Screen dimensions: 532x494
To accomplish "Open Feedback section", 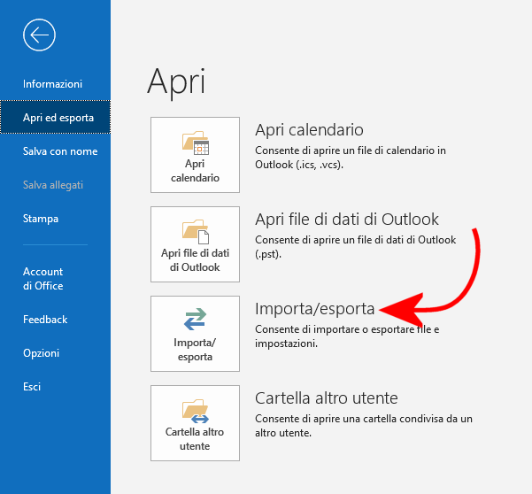I will tap(45, 320).
